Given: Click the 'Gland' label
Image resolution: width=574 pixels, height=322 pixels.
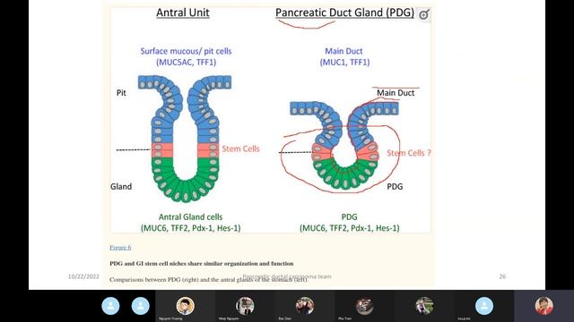Looking at the screenshot, I should click(x=121, y=187).
